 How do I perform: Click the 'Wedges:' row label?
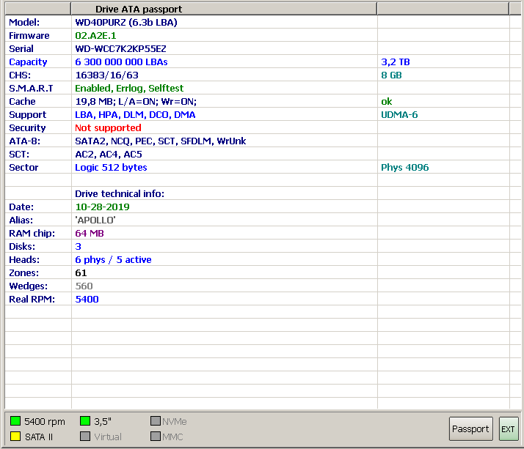pos(28,286)
